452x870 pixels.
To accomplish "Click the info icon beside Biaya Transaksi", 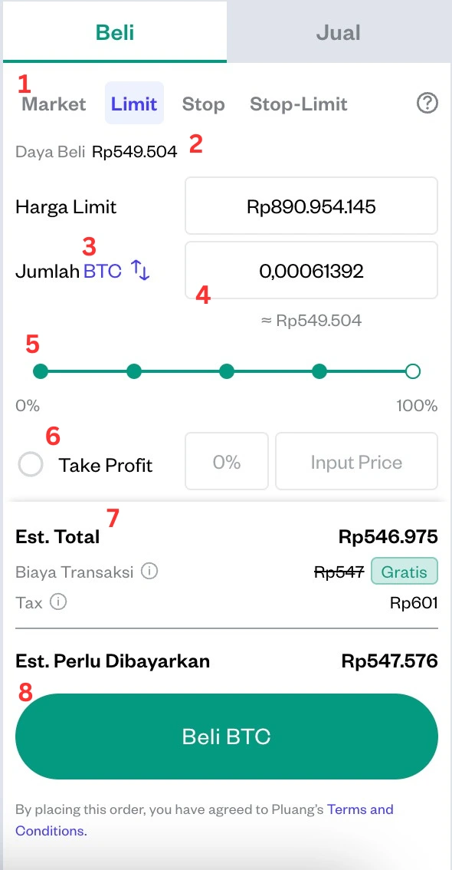I will point(149,571).
